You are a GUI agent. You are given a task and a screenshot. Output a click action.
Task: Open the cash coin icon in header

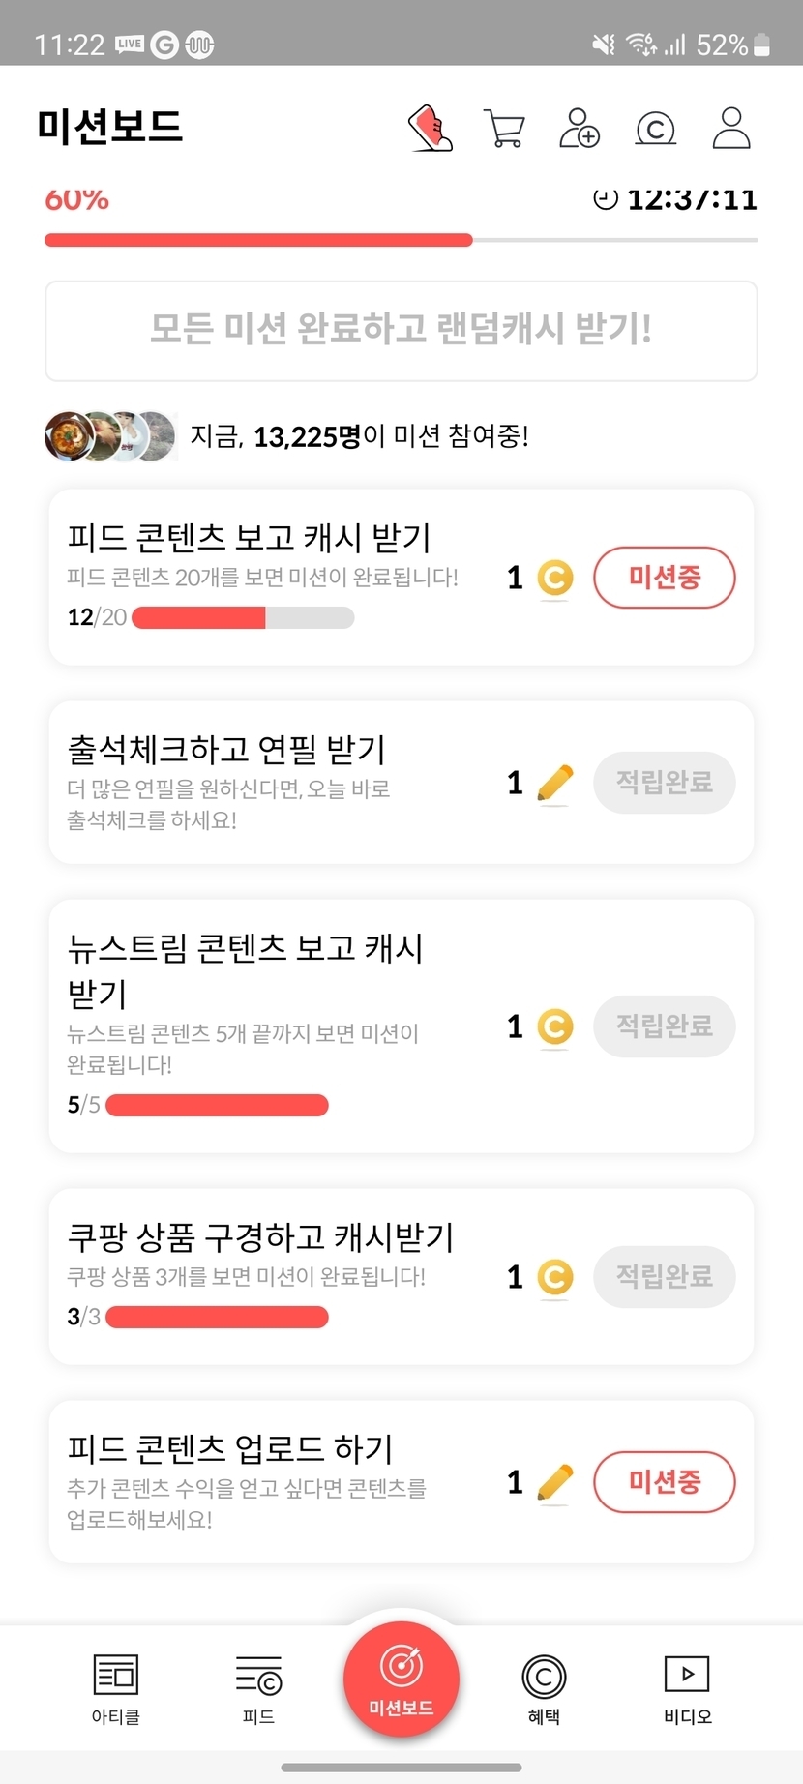[655, 128]
